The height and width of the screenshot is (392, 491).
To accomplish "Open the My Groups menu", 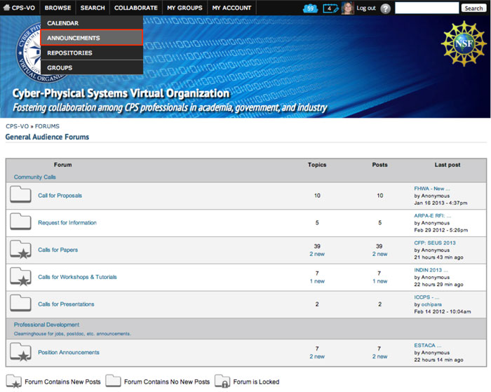I will (184, 8).
